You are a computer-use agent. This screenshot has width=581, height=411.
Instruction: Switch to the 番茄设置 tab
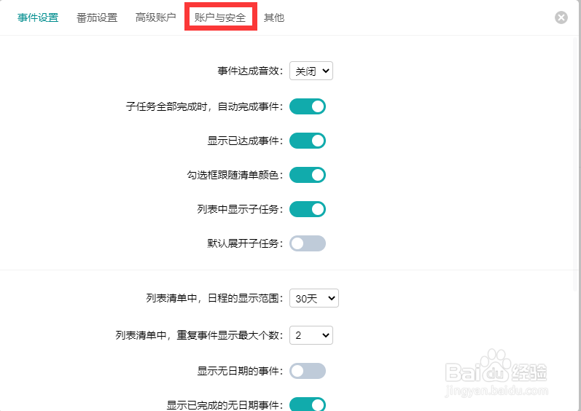point(97,17)
